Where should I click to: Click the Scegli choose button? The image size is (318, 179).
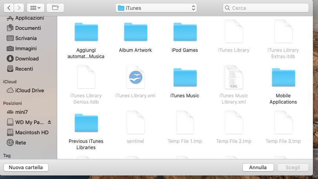293,168
